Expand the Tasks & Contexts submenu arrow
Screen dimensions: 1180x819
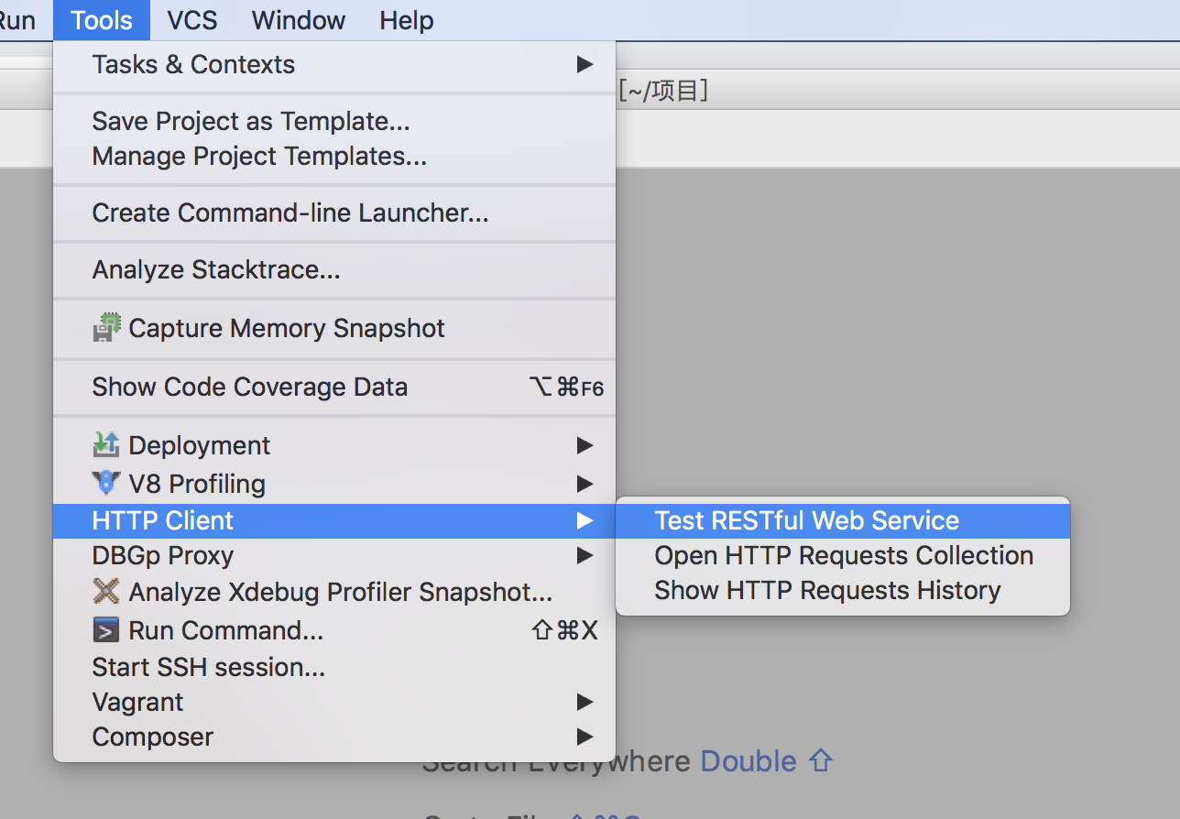click(585, 64)
